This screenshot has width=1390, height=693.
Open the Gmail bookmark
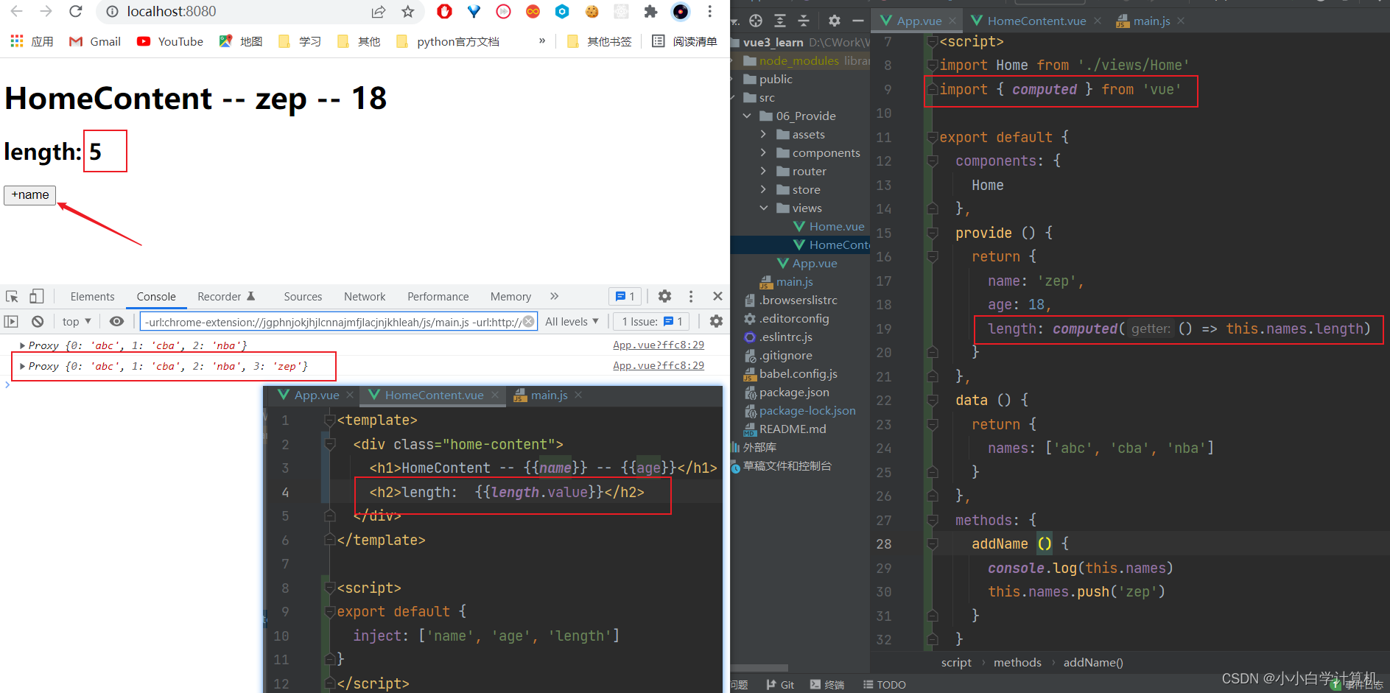[95, 41]
